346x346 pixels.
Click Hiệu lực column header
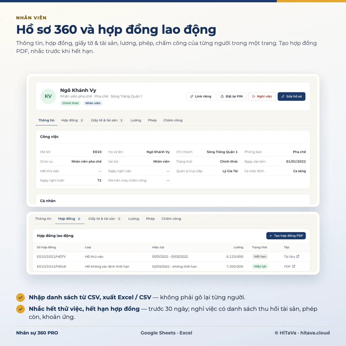point(158,247)
